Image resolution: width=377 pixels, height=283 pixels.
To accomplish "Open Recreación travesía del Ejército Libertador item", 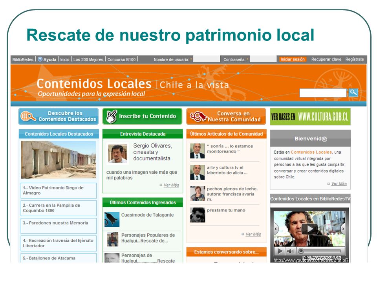I will tap(59, 243).
